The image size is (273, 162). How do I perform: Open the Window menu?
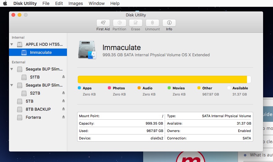97,3
